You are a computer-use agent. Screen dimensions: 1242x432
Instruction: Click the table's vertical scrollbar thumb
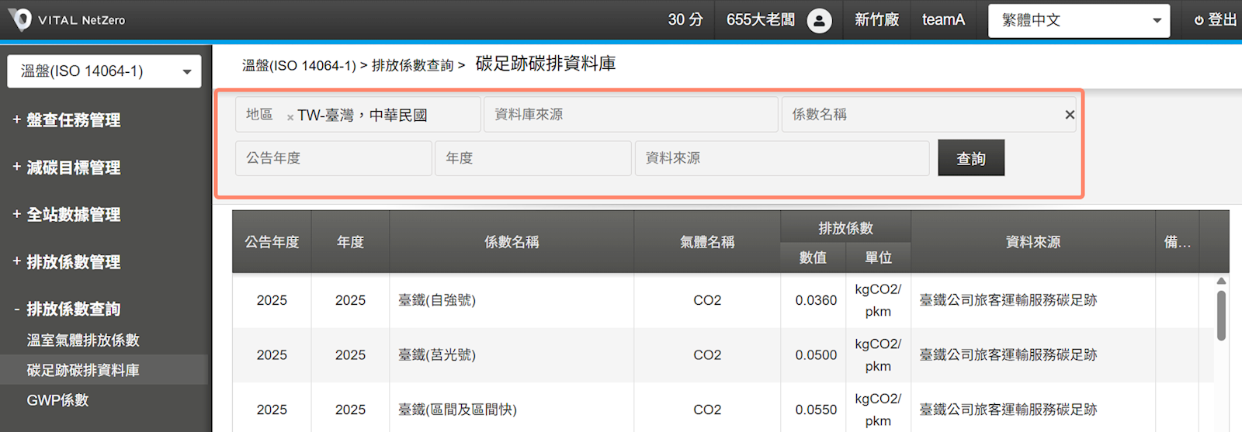click(1221, 316)
